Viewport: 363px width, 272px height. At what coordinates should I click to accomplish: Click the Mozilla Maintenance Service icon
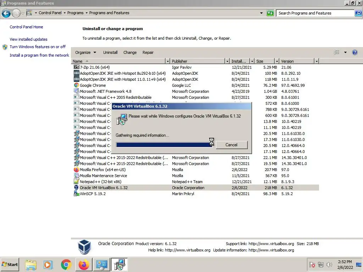[77, 176]
